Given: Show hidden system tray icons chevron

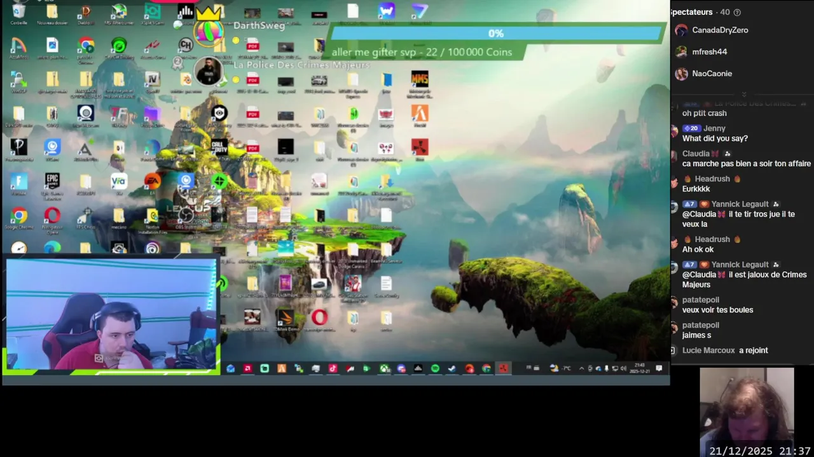Looking at the screenshot, I should coord(581,368).
